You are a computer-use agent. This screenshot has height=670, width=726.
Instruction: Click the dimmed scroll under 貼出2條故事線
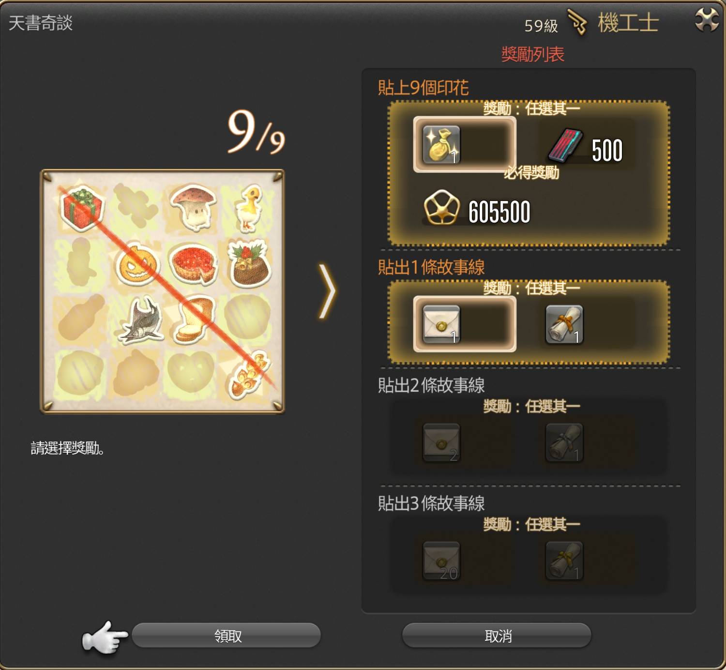(x=564, y=442)
